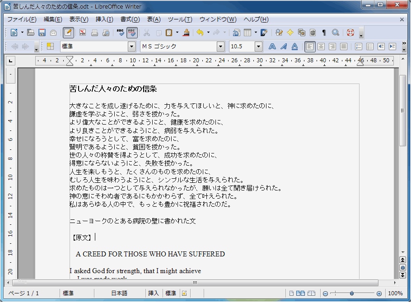Toggle Edit File mode
Screen dimensions: 411x302
tap(68, 33)
